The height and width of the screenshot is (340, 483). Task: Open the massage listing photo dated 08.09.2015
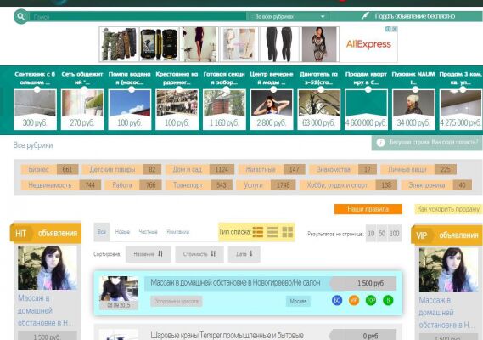[x=119, y=288]
